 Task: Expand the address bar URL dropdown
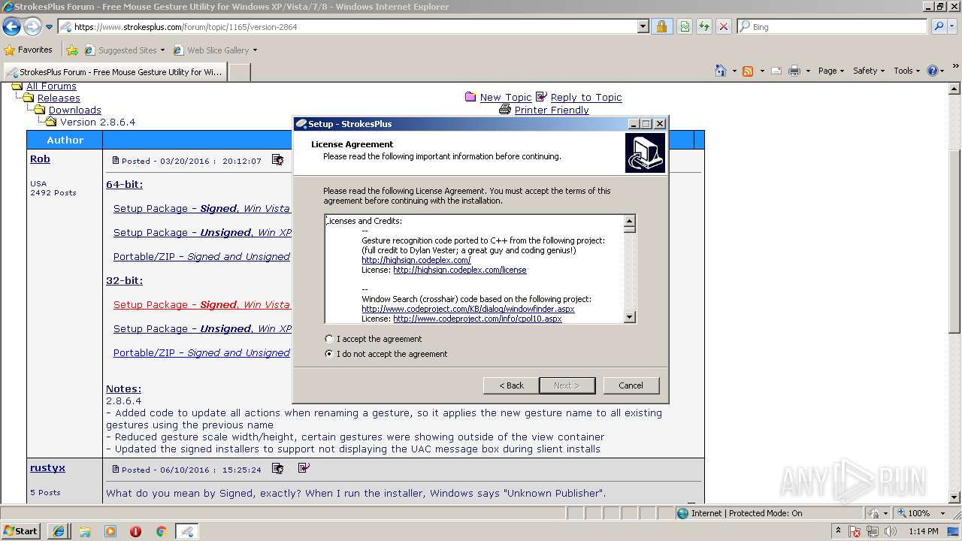click(643, 27)
